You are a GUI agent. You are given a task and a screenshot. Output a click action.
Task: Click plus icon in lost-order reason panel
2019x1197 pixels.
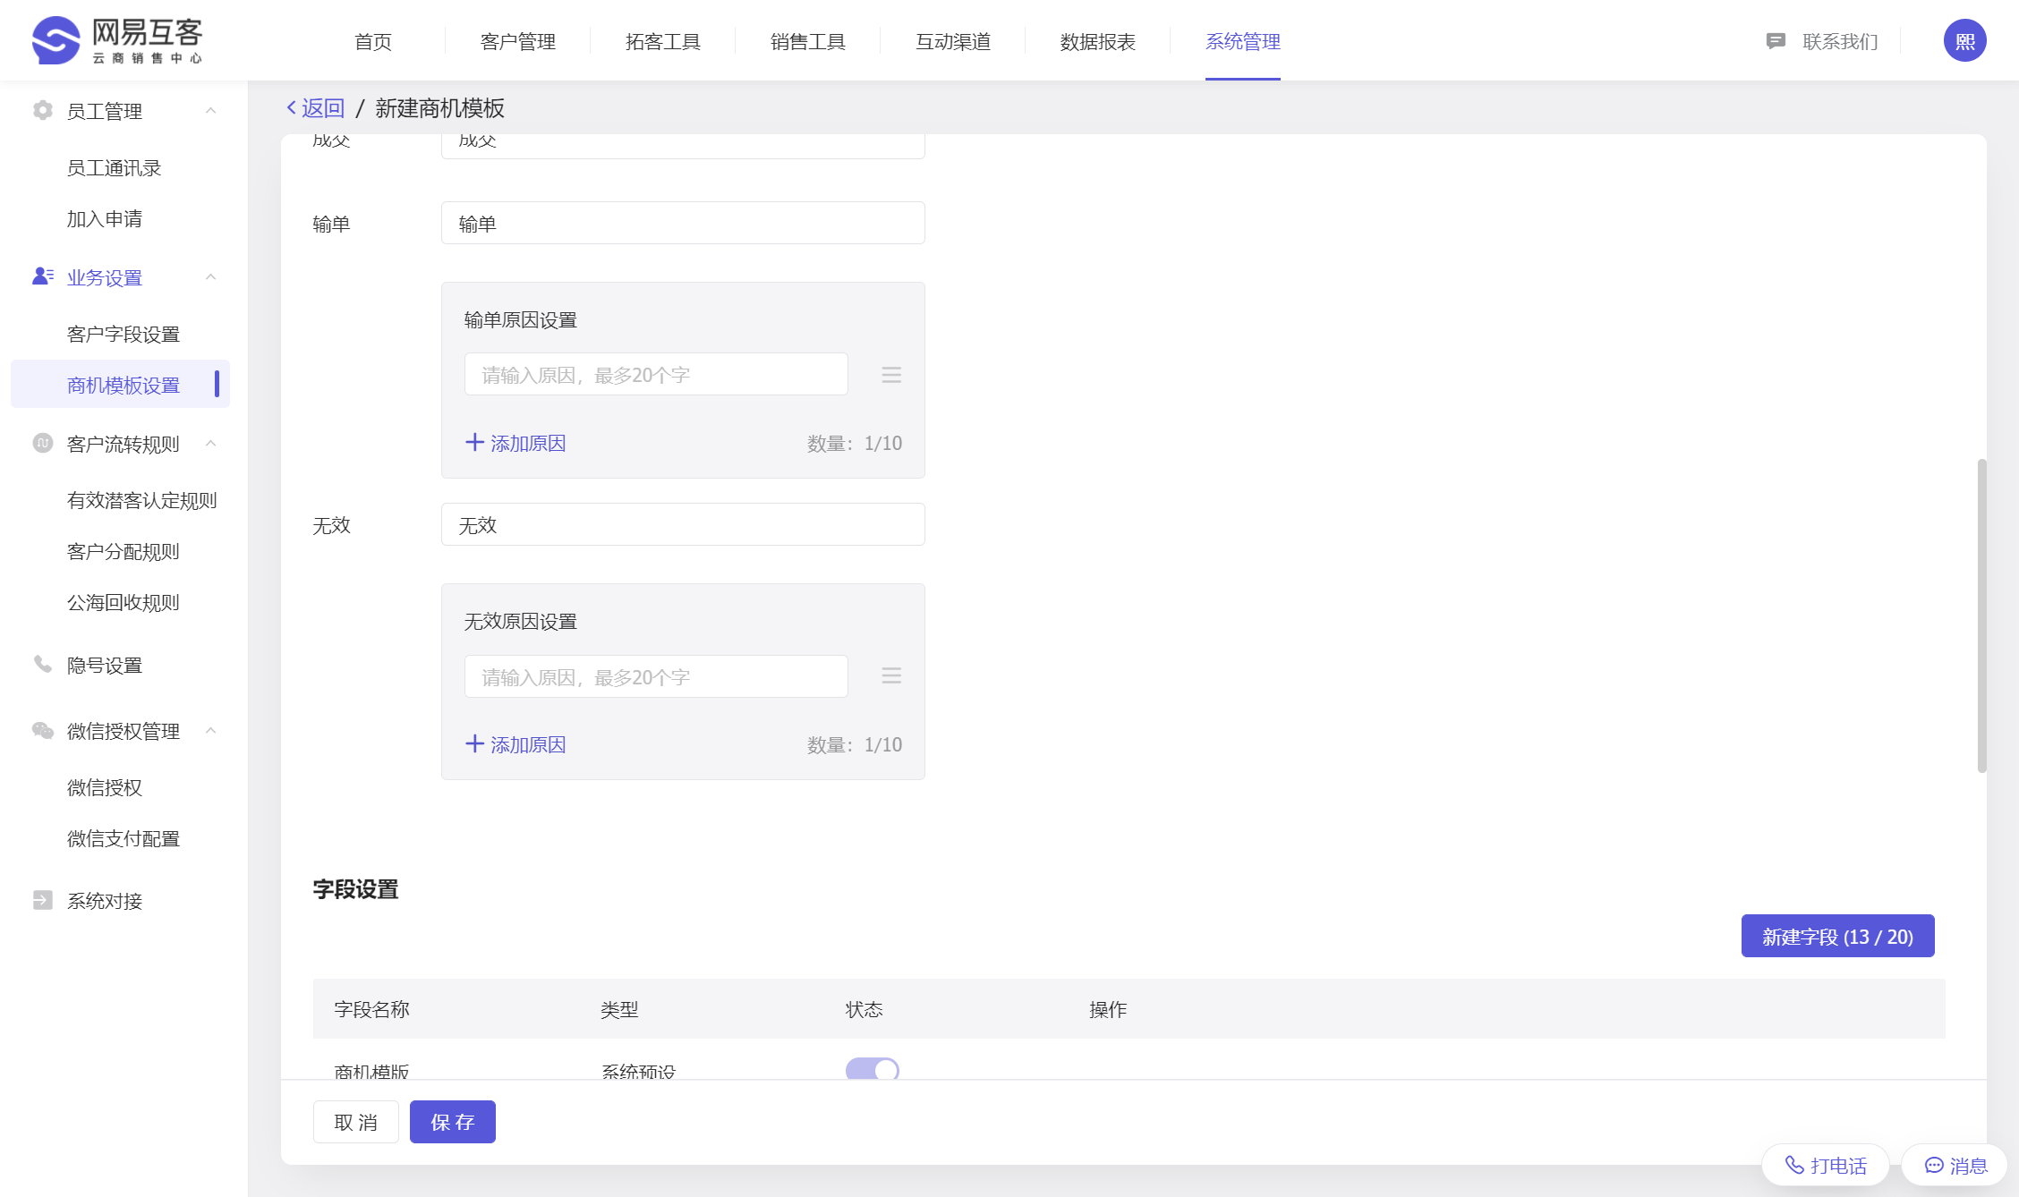pos(474,443)
